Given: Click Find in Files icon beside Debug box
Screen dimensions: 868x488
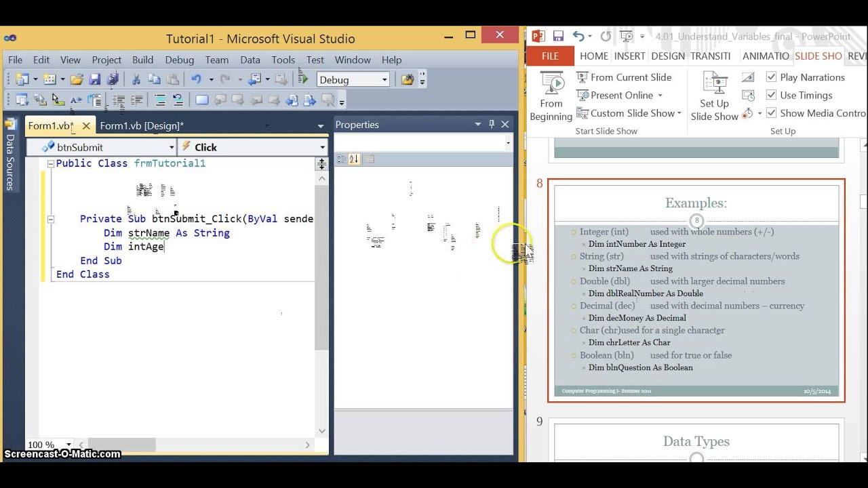Looking at the screenshot, I should 408,79.
